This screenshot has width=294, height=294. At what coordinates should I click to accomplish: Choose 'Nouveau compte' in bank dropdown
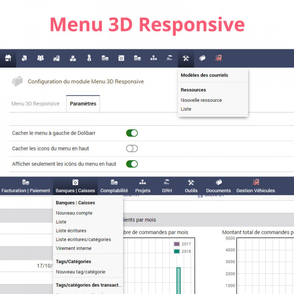[74, 213]
